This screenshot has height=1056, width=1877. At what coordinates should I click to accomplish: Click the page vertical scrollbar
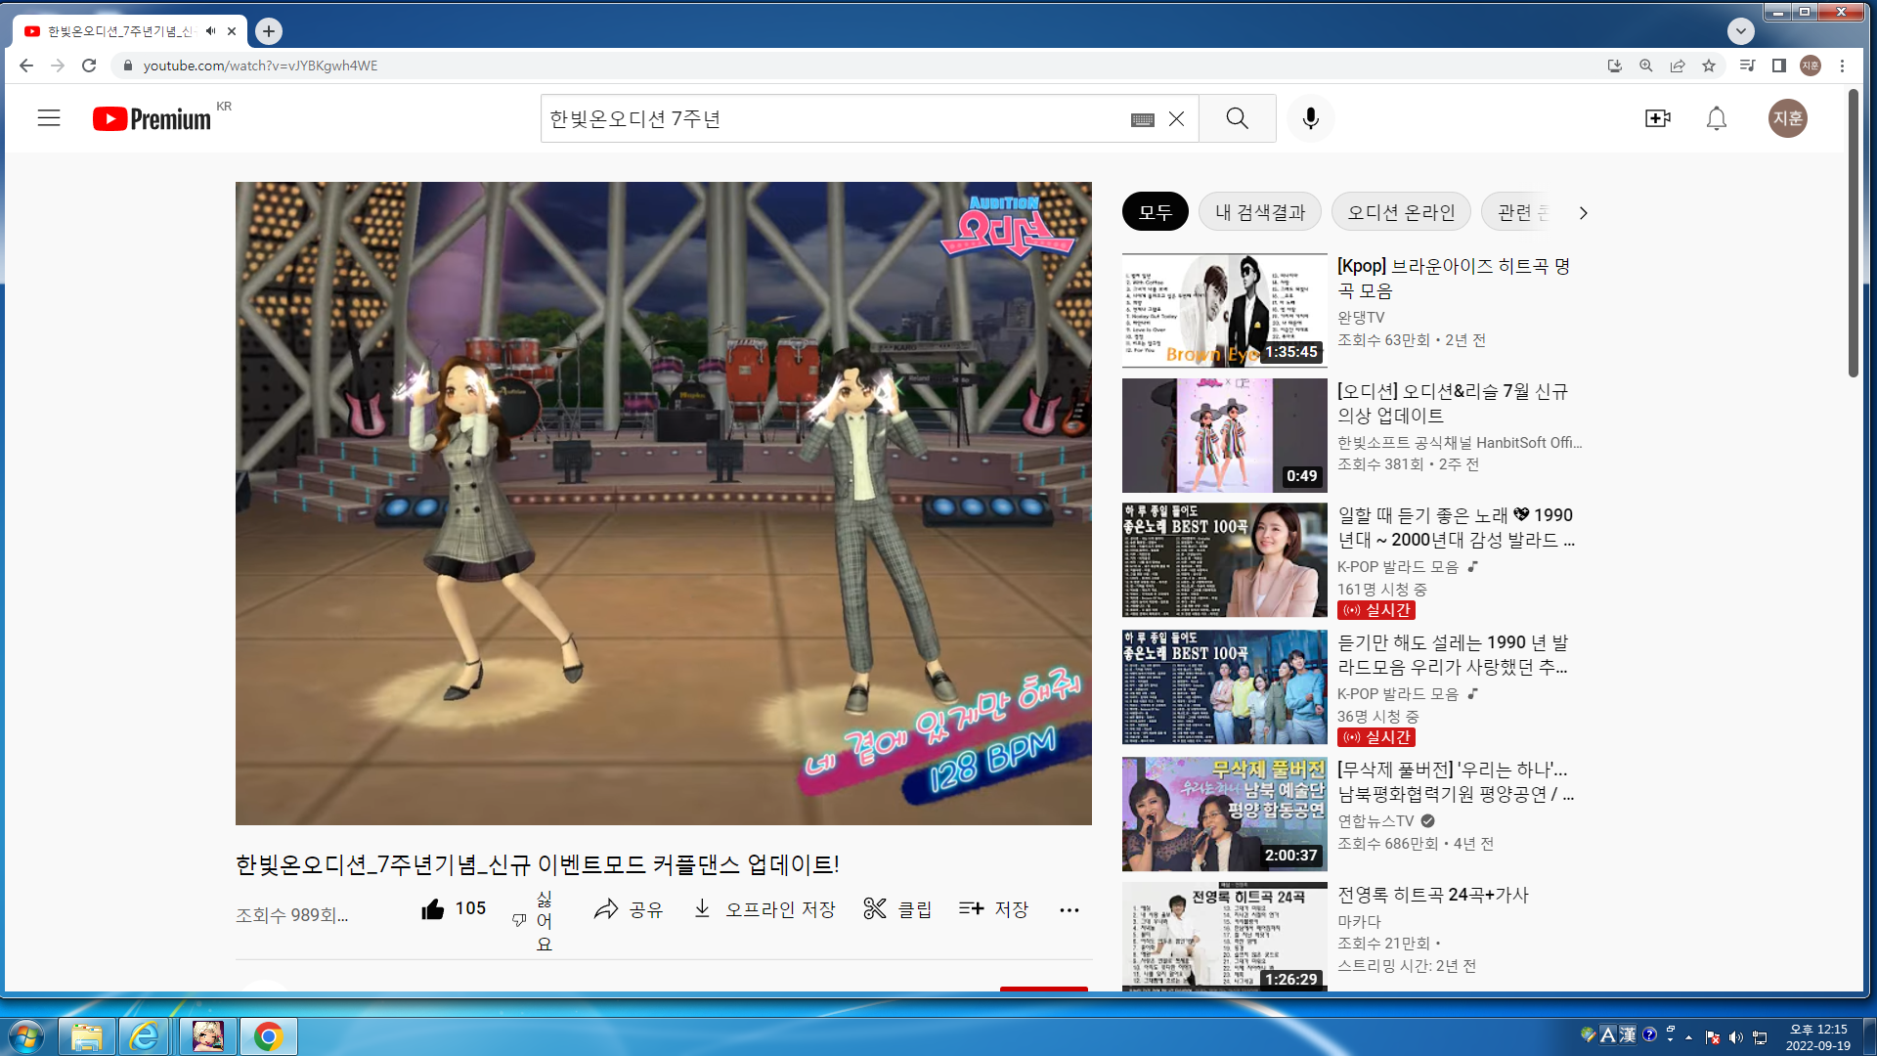1853,233
